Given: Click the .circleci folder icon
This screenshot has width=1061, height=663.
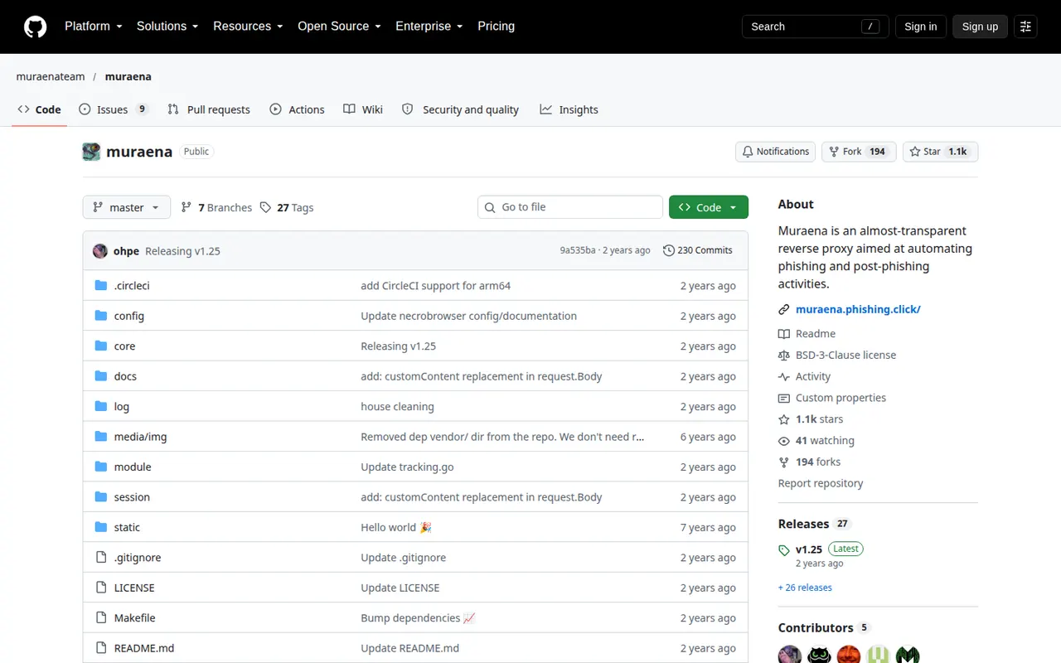Looking at the screenshot, I should point(101,285).
